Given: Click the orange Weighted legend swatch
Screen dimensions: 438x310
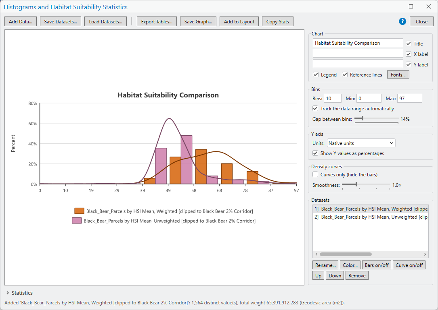Looking at the screenshot, I should (x=79, y=211).
